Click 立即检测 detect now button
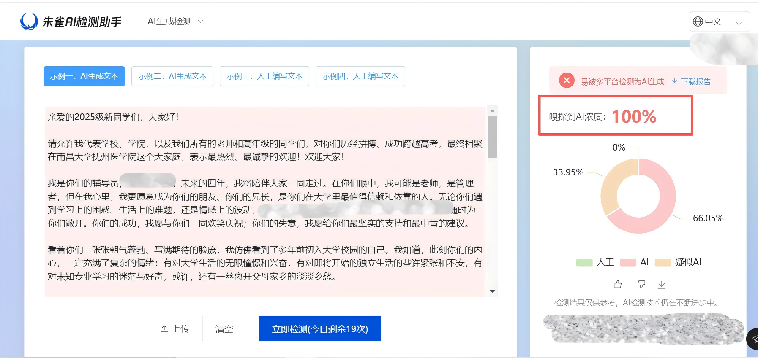Viewport: 758px width, 358px height. tap(320, 328)
